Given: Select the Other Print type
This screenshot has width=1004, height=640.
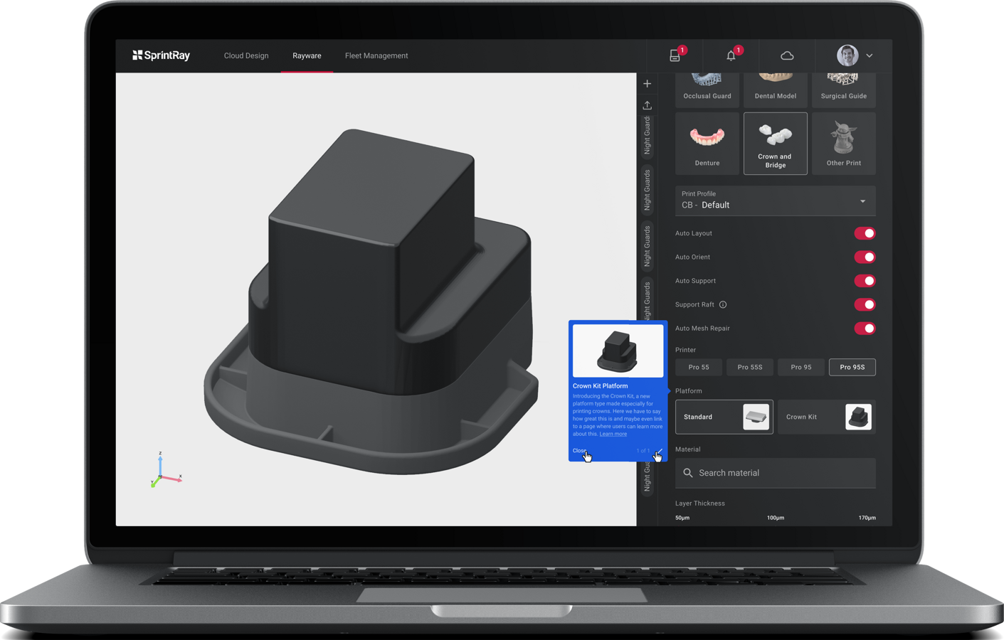Looking at the screenshot, I should (x=843, y=144).
